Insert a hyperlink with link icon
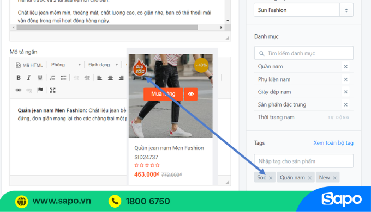The width and height of the screenshot is (371, 212). [x=19, y=90]
